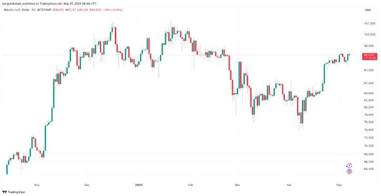Click the publisher attribution text at top

tap(50, 4)
